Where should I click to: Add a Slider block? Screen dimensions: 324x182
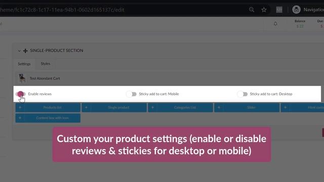pos(247,108)
